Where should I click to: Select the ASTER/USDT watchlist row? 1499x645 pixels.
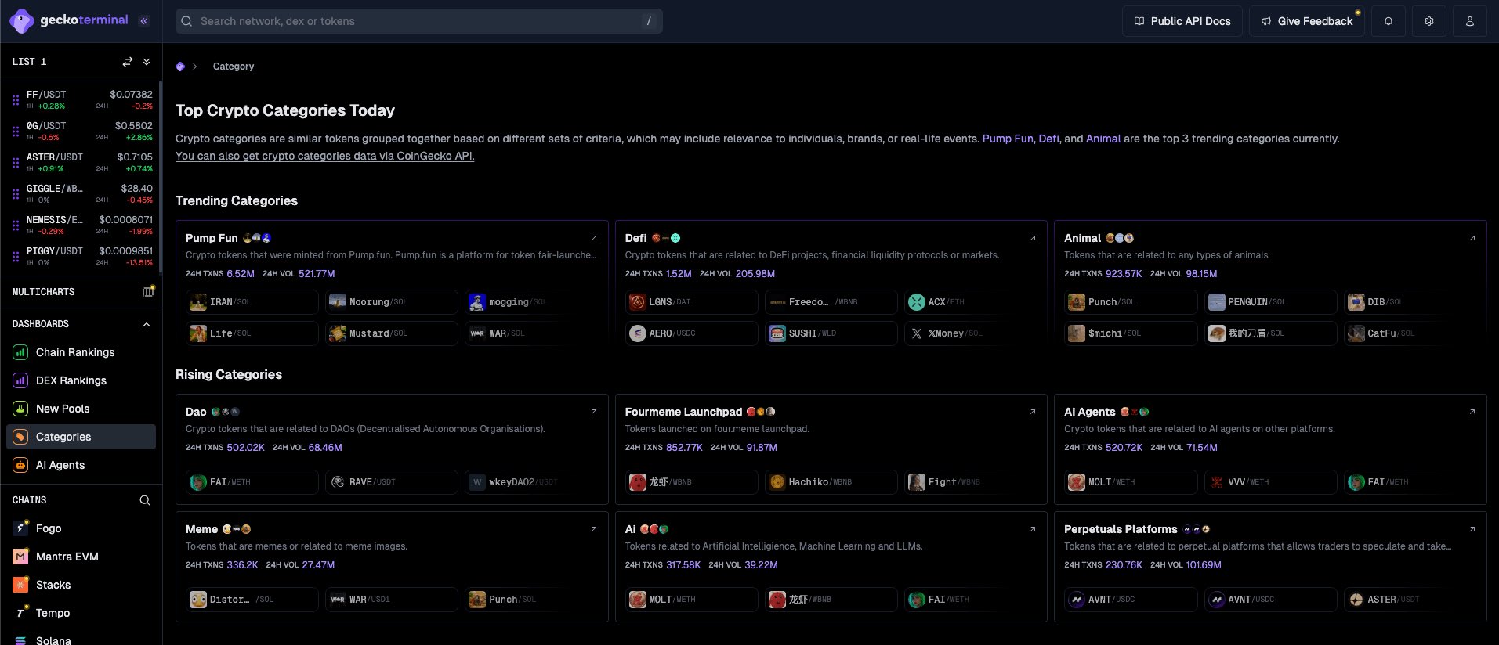click(x=81, y=162)
